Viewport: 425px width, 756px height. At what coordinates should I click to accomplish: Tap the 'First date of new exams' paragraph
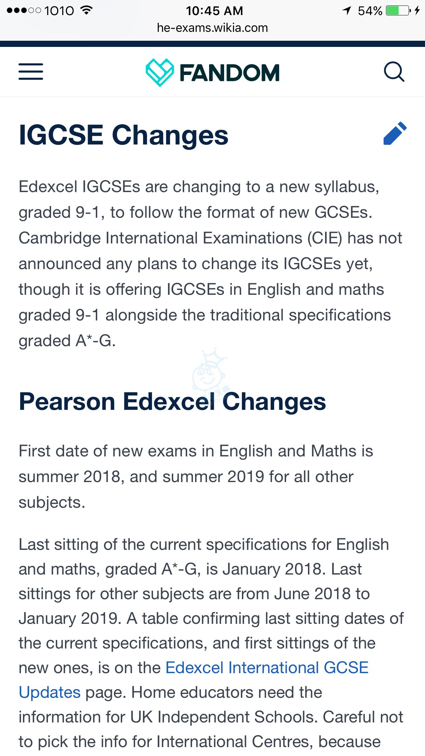pos(195,477)
